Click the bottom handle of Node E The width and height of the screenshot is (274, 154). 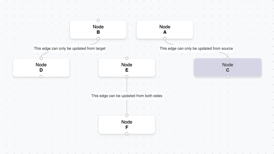coord(127,77)
